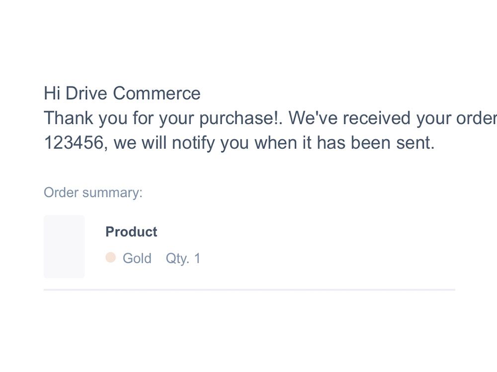Click the We've received your order sentence
Screen dimensions: 497x372
393,118
